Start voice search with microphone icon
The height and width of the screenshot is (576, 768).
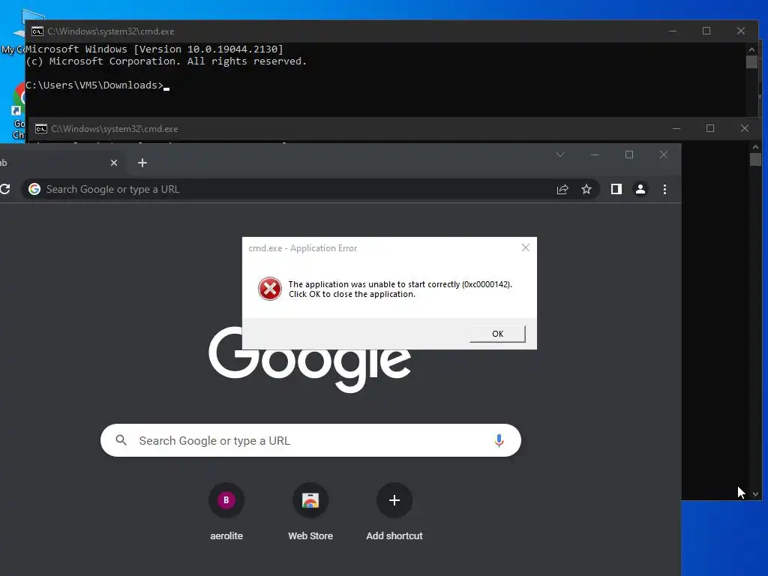click(499, 440)
